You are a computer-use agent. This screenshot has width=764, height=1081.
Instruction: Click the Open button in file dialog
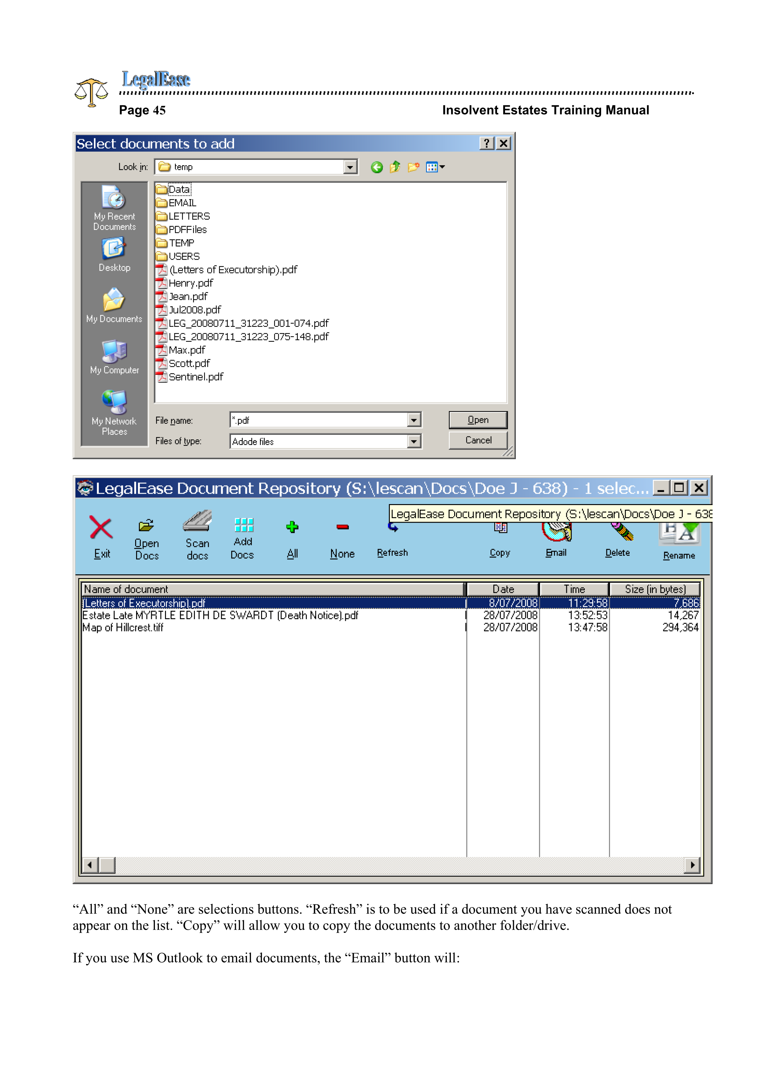click(478, 420)
